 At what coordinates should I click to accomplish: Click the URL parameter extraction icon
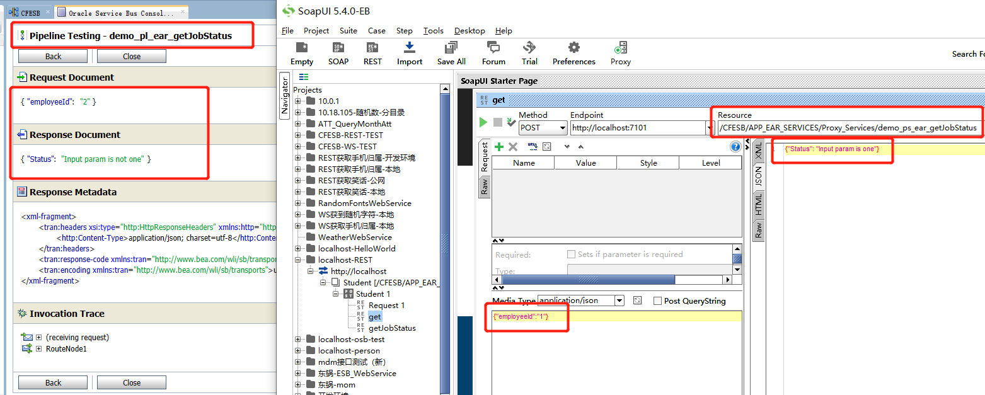pyautogui.click(x=532, y=147)
